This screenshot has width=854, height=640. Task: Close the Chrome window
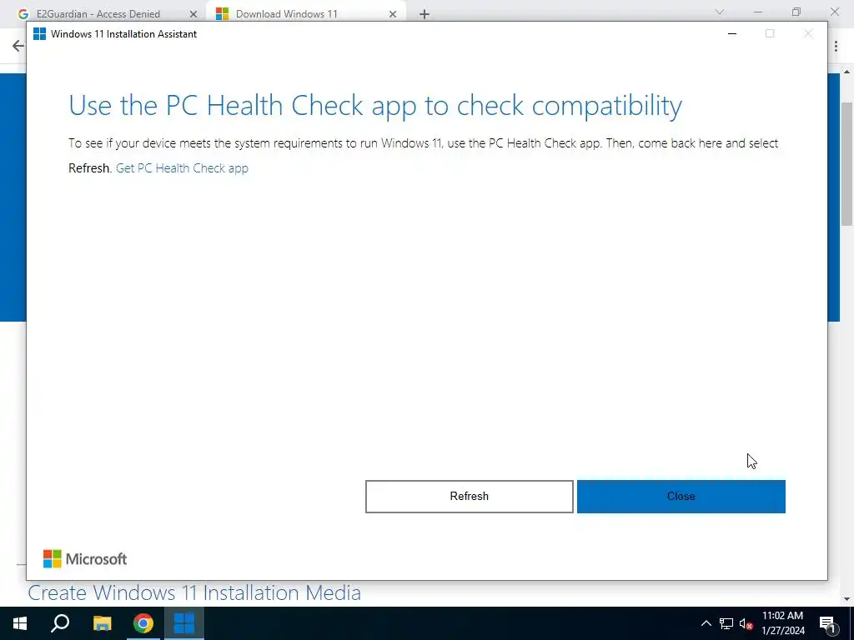834,12
